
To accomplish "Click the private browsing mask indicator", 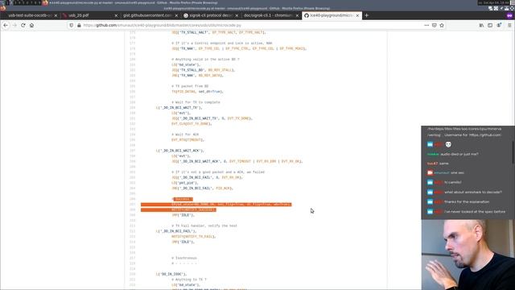I will 509,15.
